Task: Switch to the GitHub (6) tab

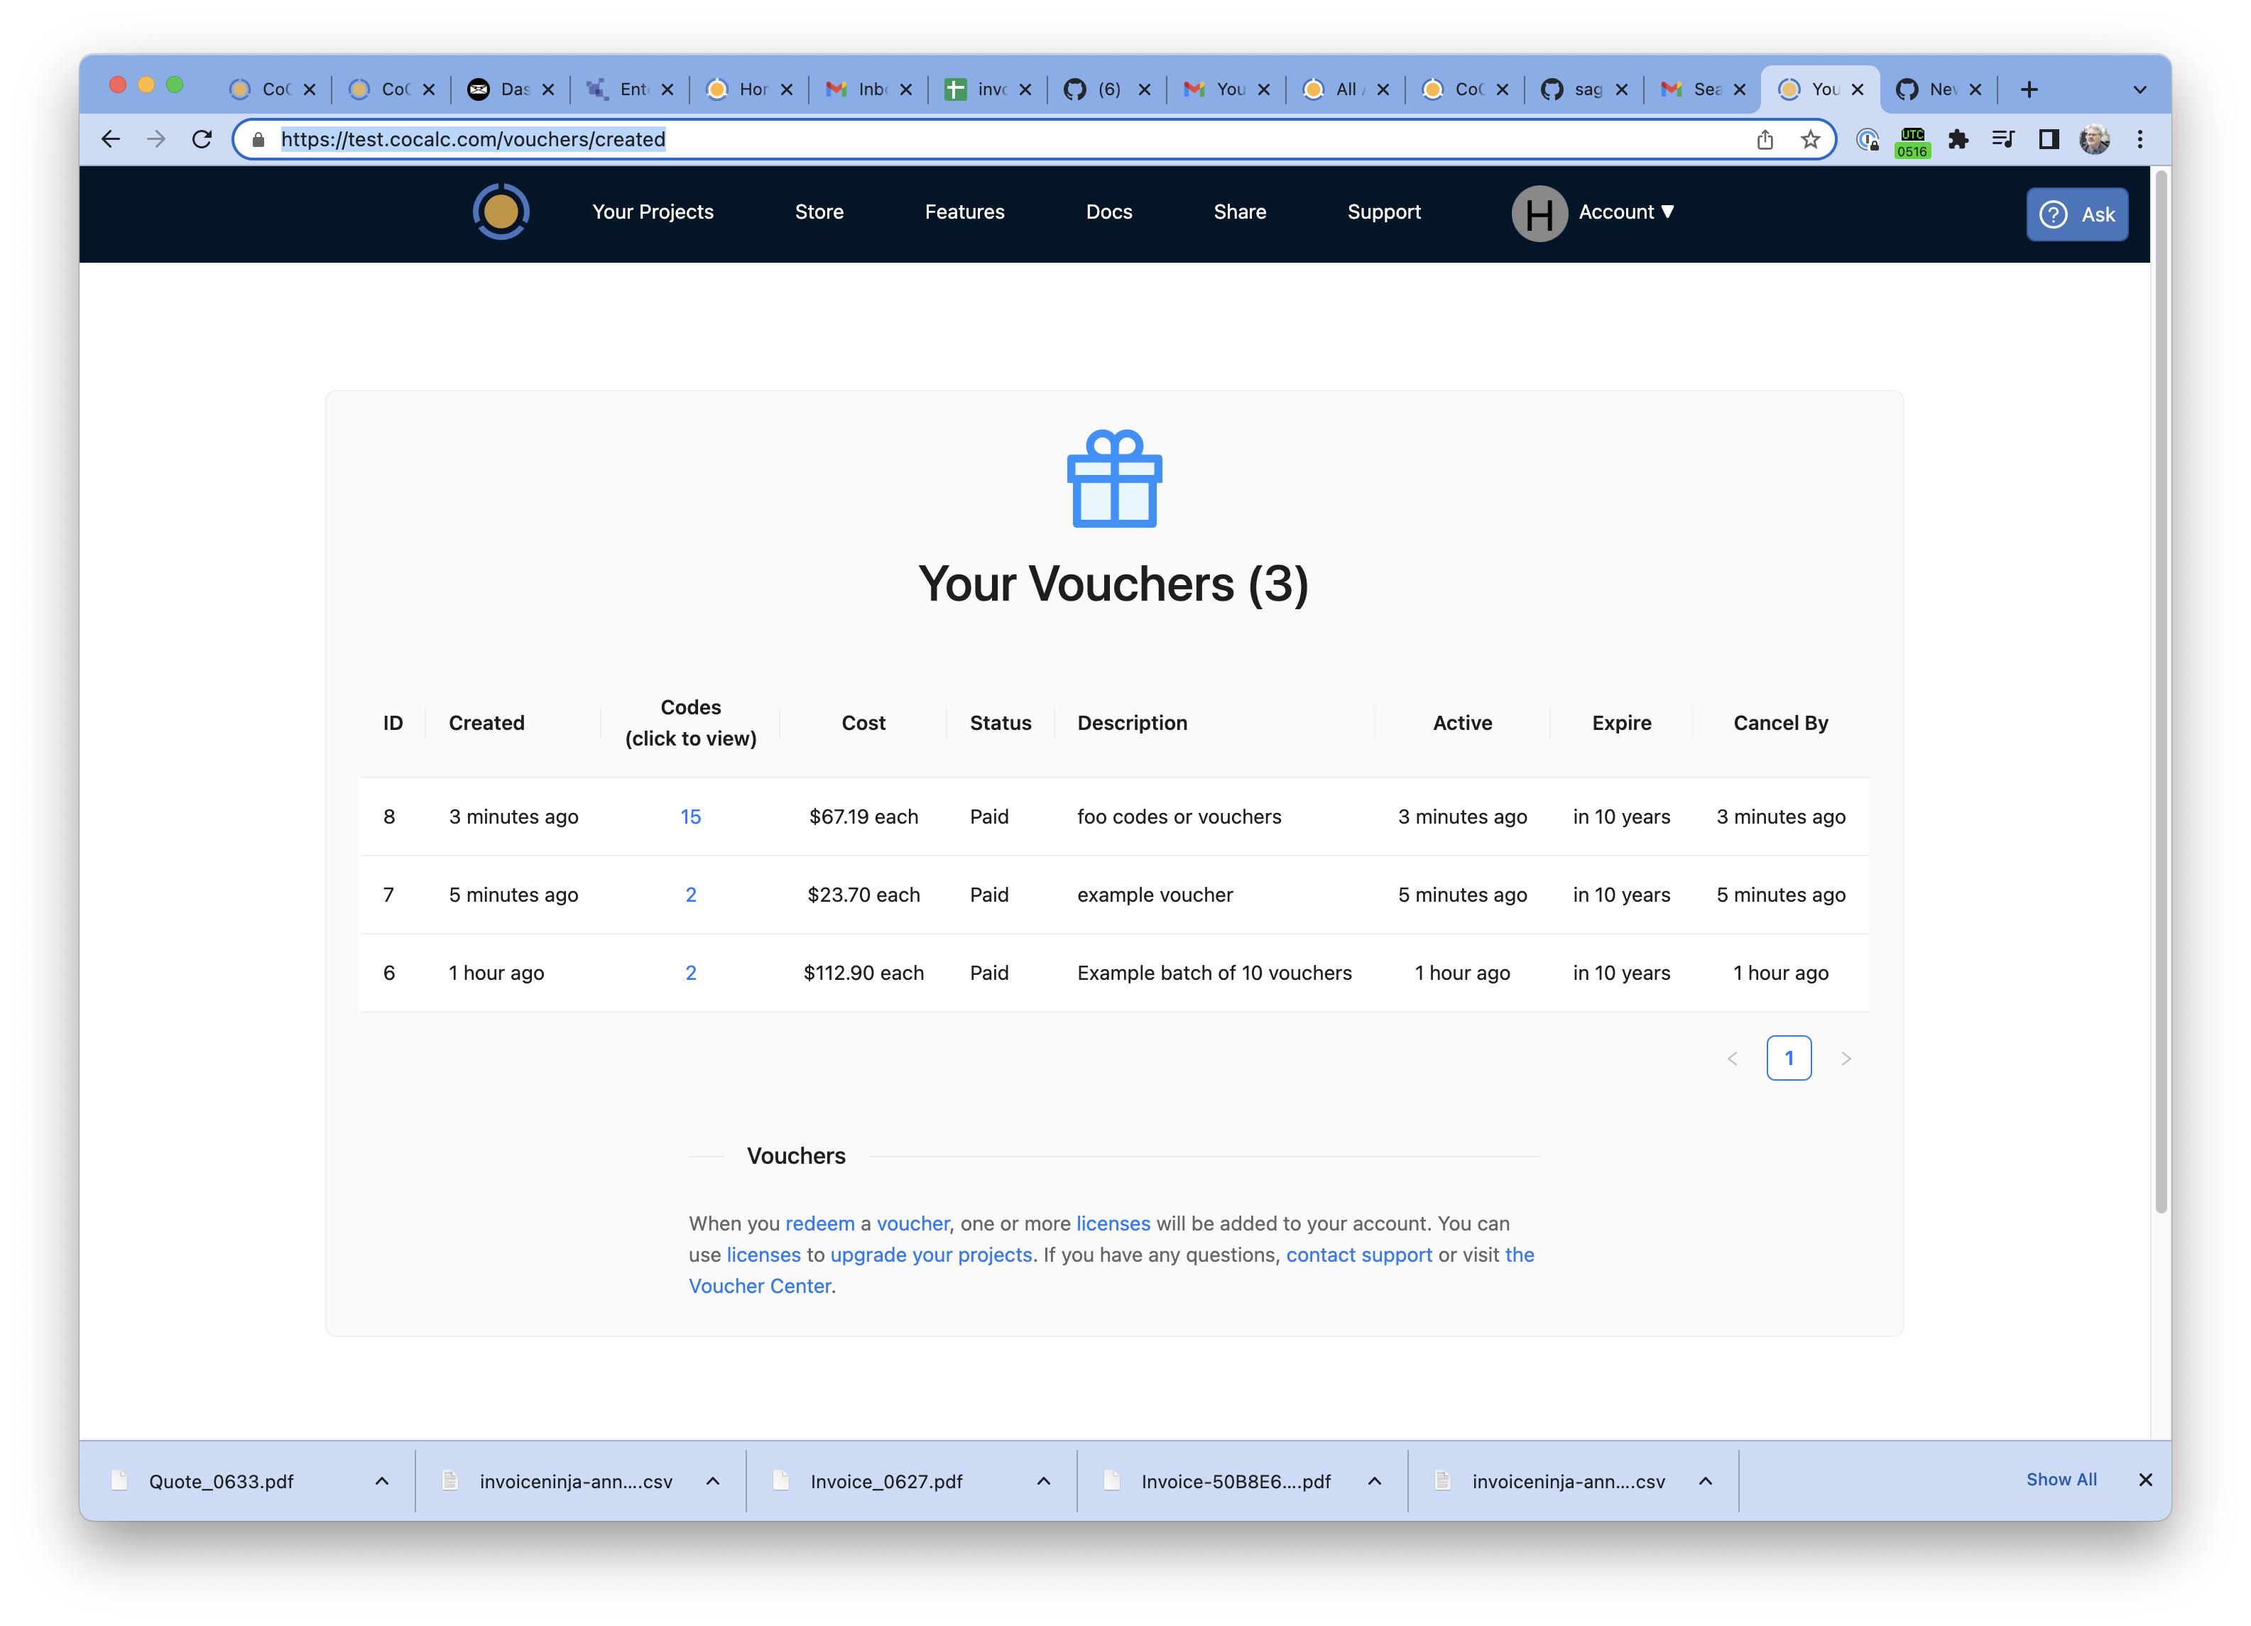Action: coord(1106,89)
